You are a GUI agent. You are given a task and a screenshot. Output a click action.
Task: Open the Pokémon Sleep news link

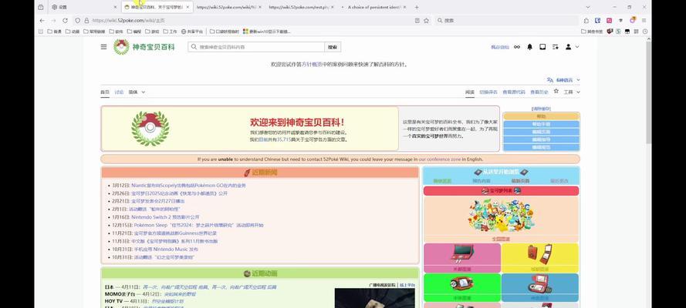pos(198,225)
